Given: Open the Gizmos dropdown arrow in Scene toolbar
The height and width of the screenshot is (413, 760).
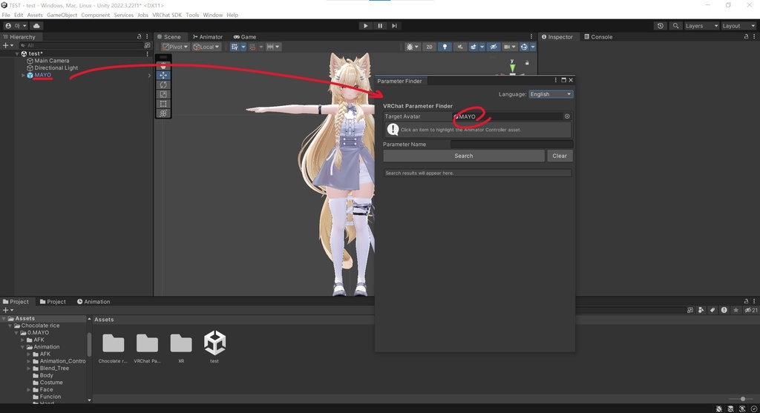Looking at the screenshot, I should pos(533,47).
